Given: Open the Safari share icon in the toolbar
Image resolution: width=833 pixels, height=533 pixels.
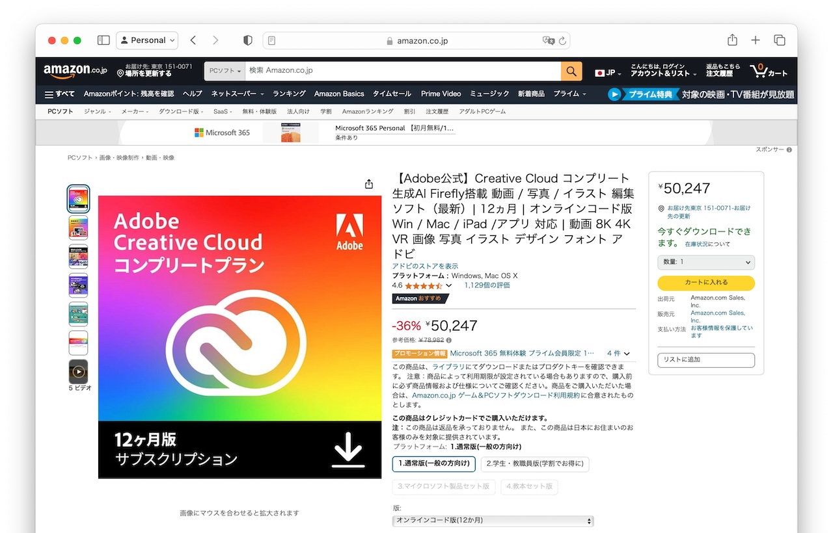Looking at the screenshot, I should tap(732, 40).
